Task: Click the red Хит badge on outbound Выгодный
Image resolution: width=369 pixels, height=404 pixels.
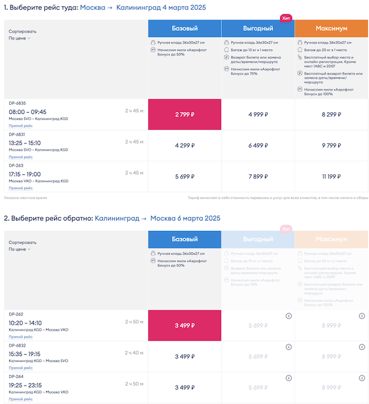Action: pos(286,18)
